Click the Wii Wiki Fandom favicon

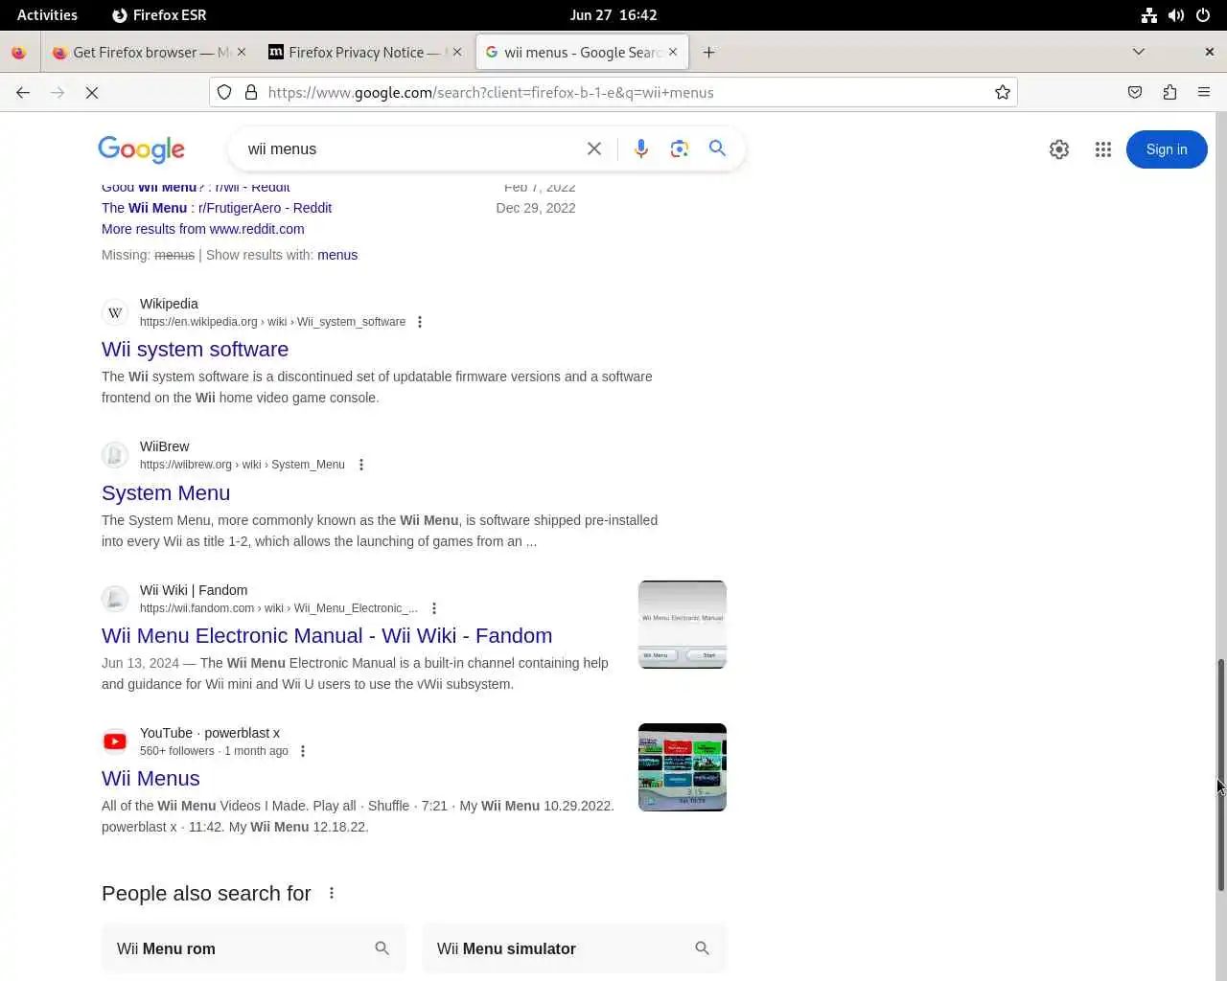click(x=115, y=599)
